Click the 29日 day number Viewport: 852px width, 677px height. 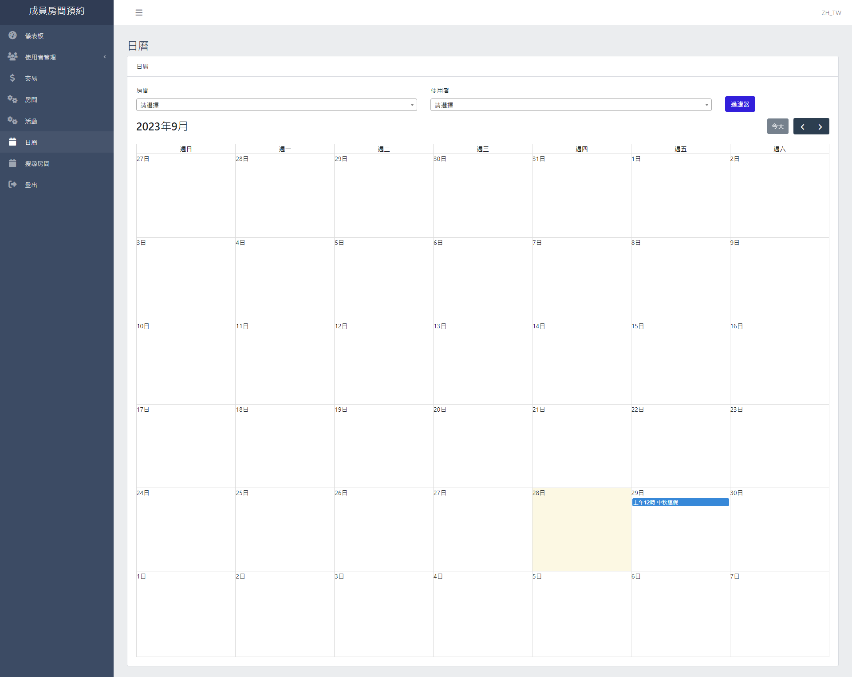click(637, 493)
